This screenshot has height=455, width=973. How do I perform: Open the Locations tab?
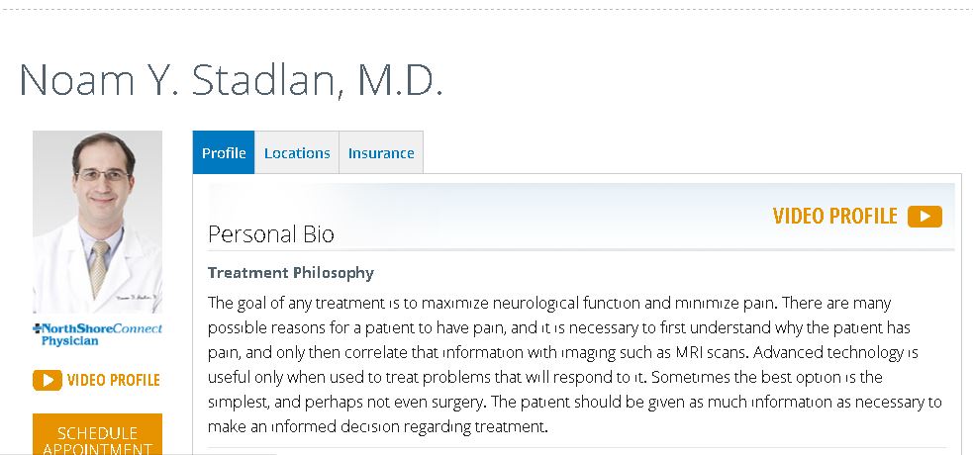pyautogui.click(x=297, y=153)
